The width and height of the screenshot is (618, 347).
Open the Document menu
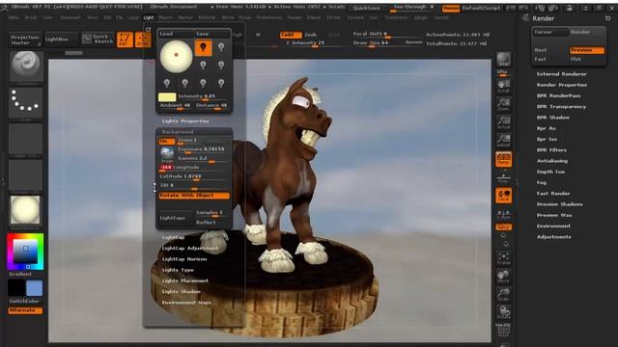tap(70, 17)
